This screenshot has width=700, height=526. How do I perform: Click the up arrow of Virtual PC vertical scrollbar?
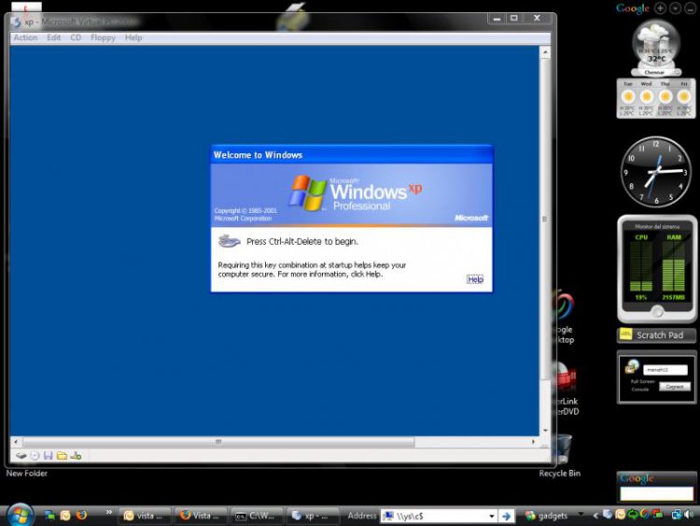[x=545, y=52]
